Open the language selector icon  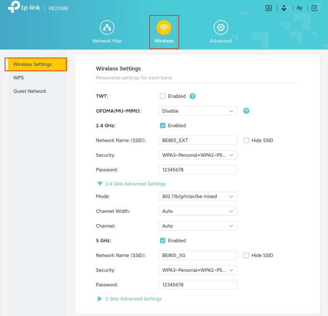[268, 8]
